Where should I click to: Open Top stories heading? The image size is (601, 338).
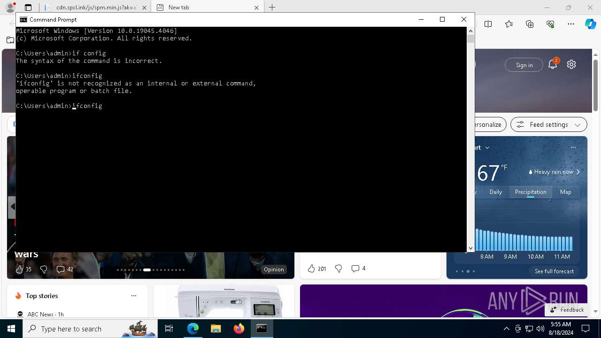(42, 296)
